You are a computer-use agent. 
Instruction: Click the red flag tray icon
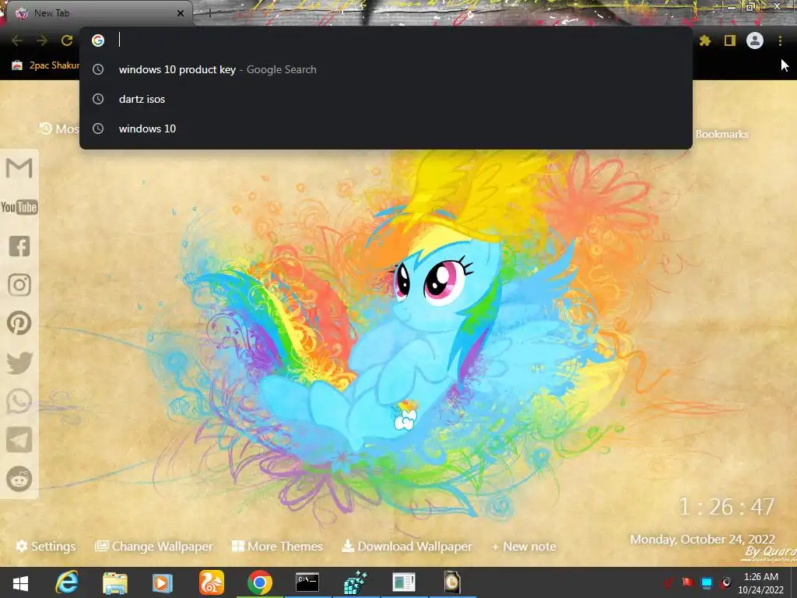688,582
